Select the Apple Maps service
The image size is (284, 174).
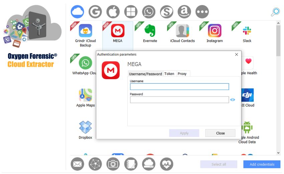(x=86, y=98)
